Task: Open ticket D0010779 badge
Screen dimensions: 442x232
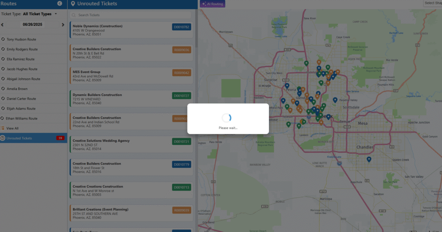Action: [182, 164]
